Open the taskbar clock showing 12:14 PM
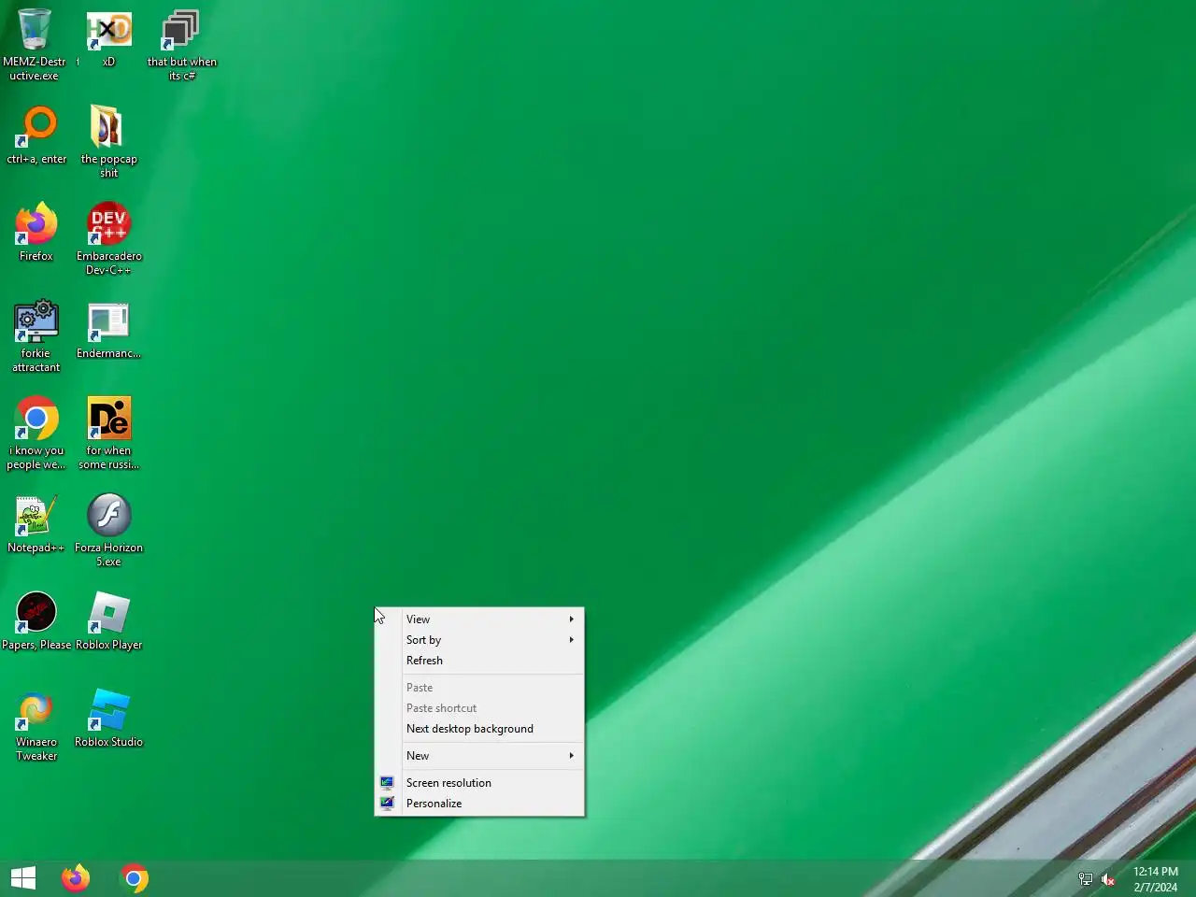The image size is (1196, 897). tap(1156, 879)
